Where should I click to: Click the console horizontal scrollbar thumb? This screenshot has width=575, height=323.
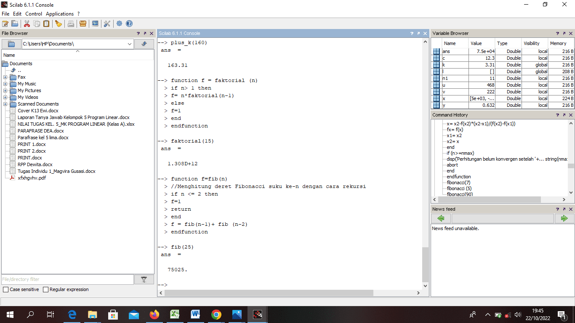[269, 293]
